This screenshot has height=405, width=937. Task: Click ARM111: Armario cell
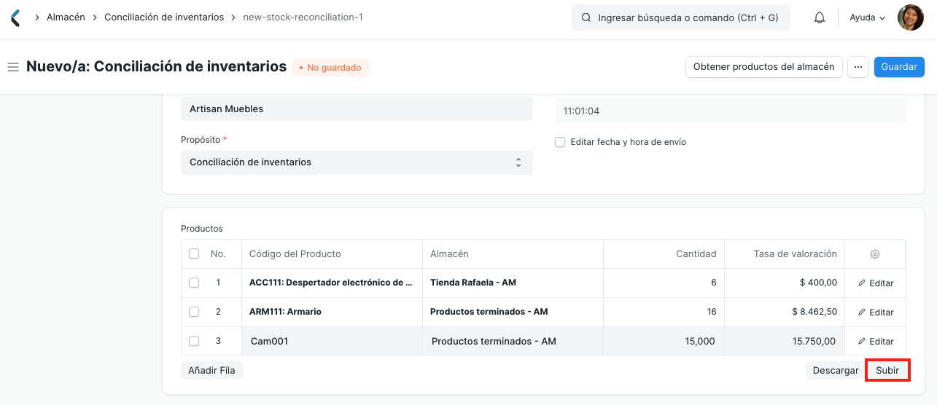tap(332, 312)
